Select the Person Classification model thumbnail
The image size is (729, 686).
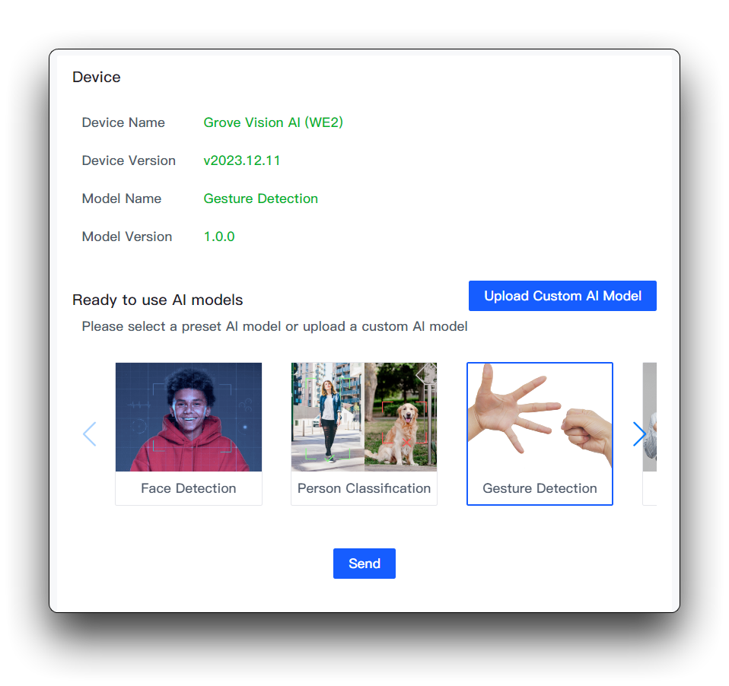tap(364, 417)
